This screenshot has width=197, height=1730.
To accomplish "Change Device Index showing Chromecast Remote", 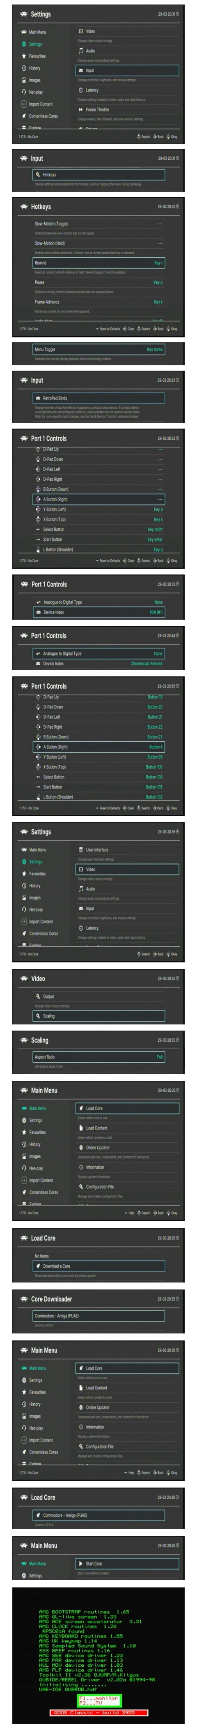I will pyautogui.click(x=98, y=664).
